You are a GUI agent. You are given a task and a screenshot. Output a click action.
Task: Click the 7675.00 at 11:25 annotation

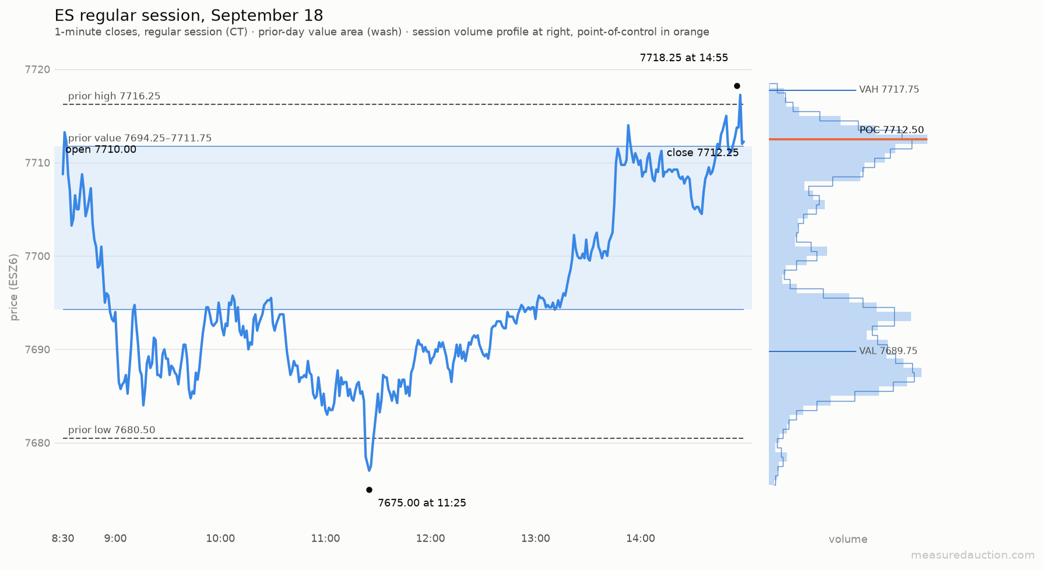coord(422,503)
